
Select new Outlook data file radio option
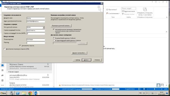coord(54,38)
